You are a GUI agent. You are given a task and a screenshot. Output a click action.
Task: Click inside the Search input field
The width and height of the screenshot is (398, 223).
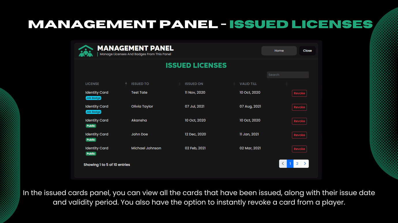(x=288, y=75)
